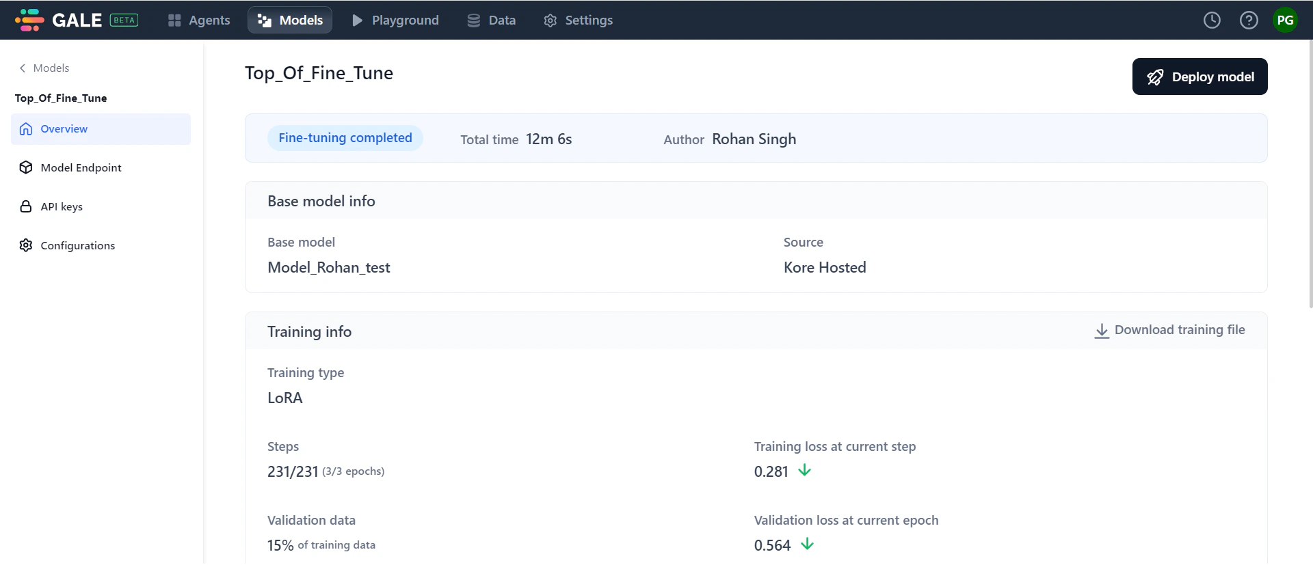Click the Data database icon

pyautogui.click(x=473, y=20)
